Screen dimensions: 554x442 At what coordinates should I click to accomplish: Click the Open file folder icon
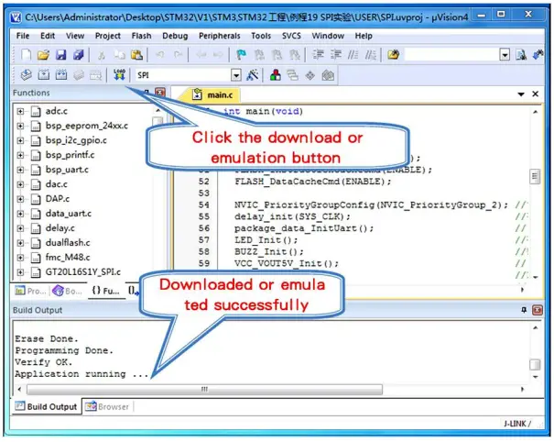[43, 55]
